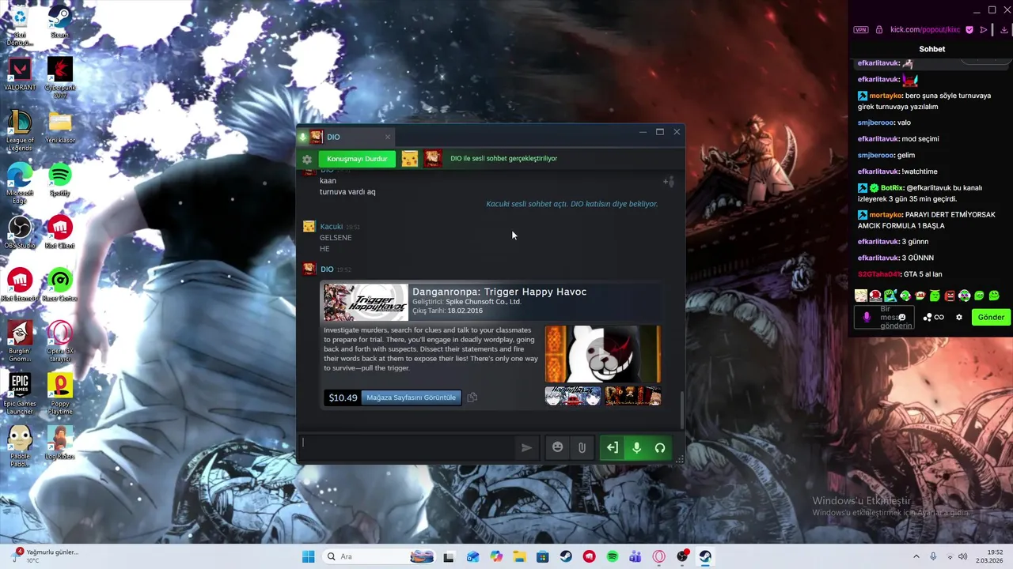Leave the voice chat with exit icon
Screen dimensions: 1013x569
[613, 448]
